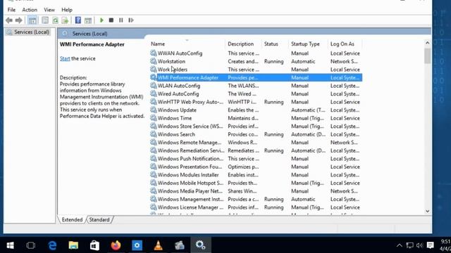Select the Workstation service row
Image resolution: width=451 pixels, height=253 pixels.
[255, 61]
